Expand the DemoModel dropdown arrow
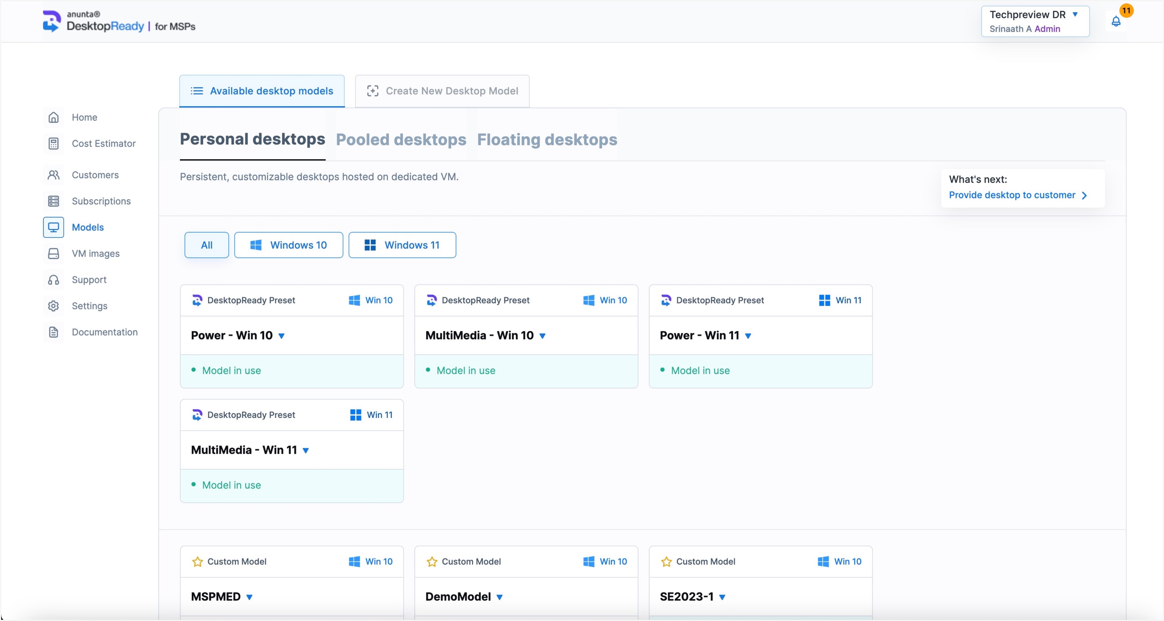Viewport: 1164px width, 621px height. click(x=499, y=597)
